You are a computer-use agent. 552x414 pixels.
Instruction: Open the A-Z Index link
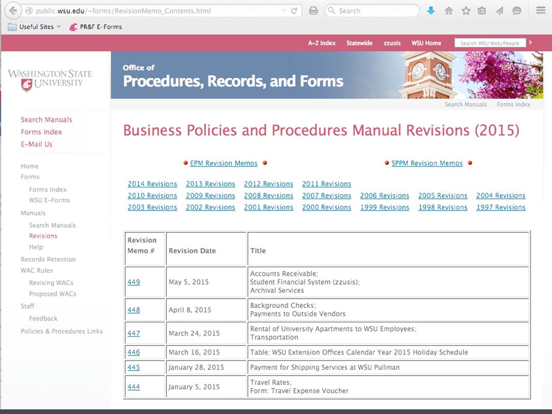pos(322,43)
